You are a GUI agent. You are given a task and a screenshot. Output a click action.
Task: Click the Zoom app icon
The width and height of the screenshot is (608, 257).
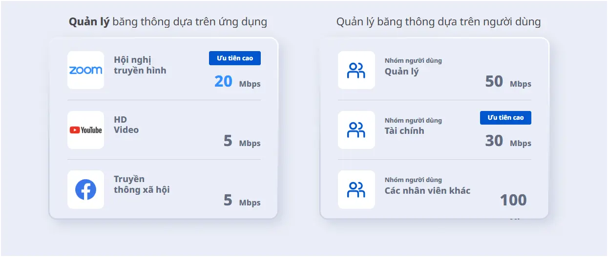click(85, 70)
